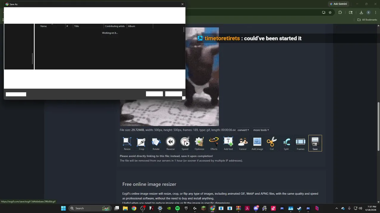The height and width of the screenshot is (213, 380).
Task: Open Steam from the taskbar
Action: point(299,208)
